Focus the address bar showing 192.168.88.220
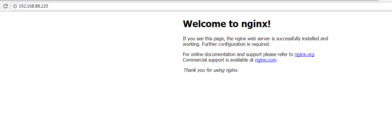392x129 pixels. click(201, 6)
